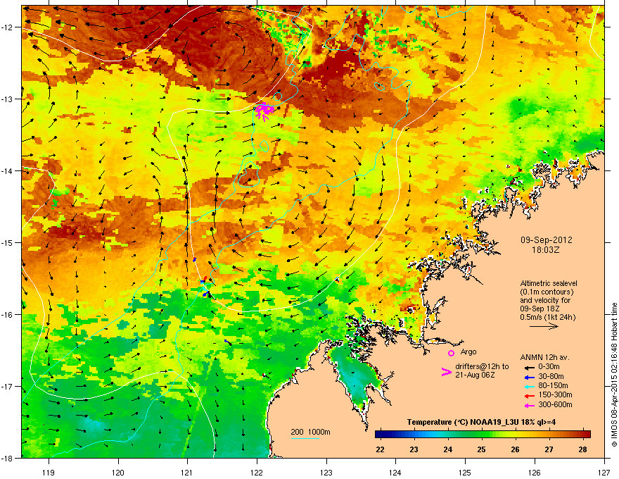Image resolution: width=619 pixels, height=479 pixels.
Task: Click the longitude axis label '124'
Action: coord(395,472)
